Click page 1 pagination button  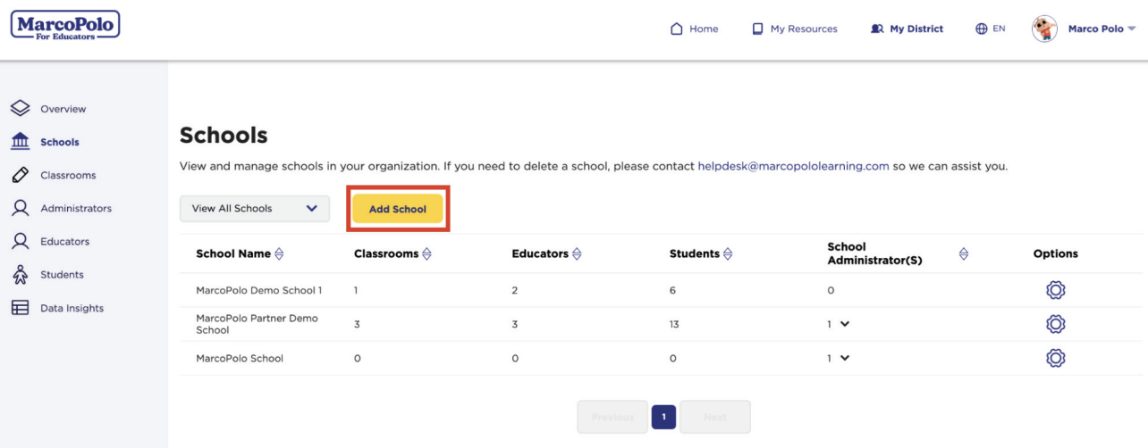pos(663,417)
